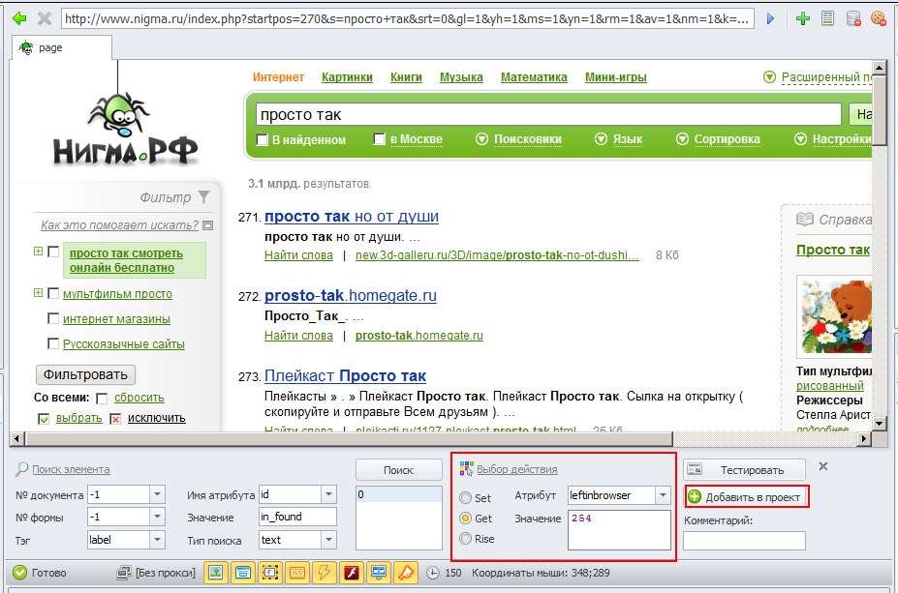This screenshot has width=898, height=593.
Task: Click the Тестировать button
Action: [744, 470]
